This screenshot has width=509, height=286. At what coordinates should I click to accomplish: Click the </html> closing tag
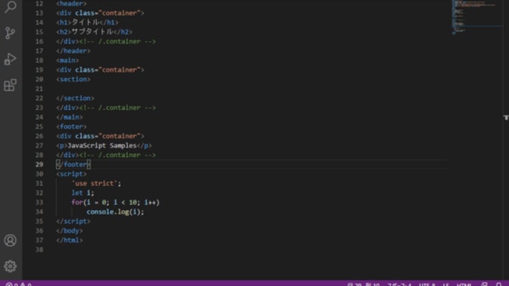[69, 240]
